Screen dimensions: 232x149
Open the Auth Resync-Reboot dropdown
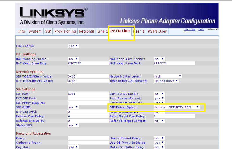pos(159,98)
